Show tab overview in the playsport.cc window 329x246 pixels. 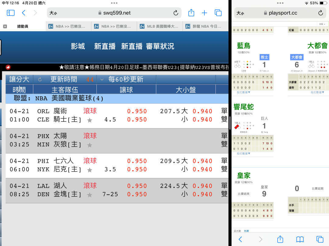tap(320, 239)
